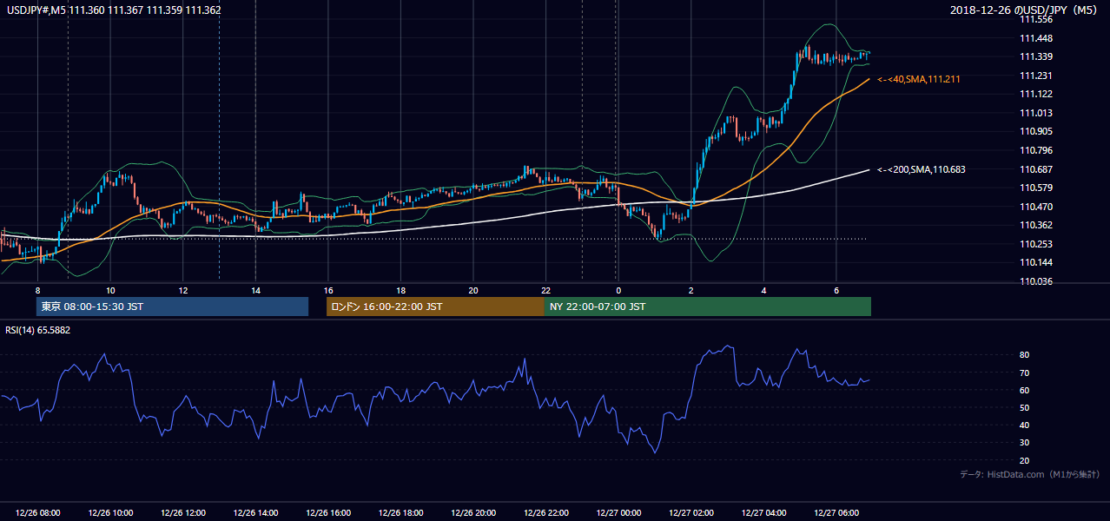This screenshot has height=521, width=1110.
Task: Click RSI scale value 40
Action: coord(1025,425)
